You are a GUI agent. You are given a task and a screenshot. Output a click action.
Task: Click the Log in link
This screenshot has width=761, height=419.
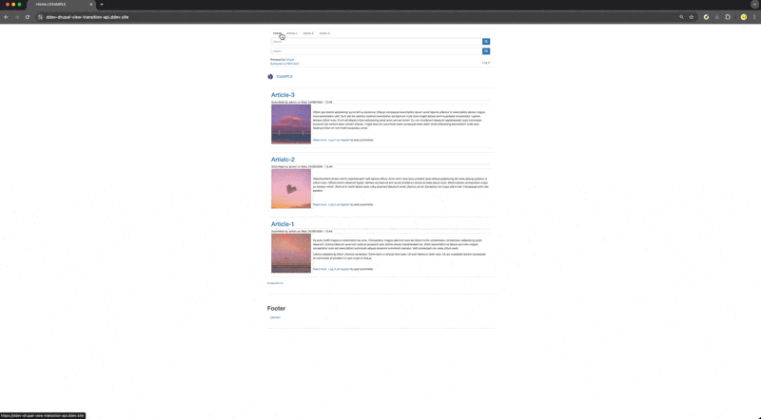[486, 63]
